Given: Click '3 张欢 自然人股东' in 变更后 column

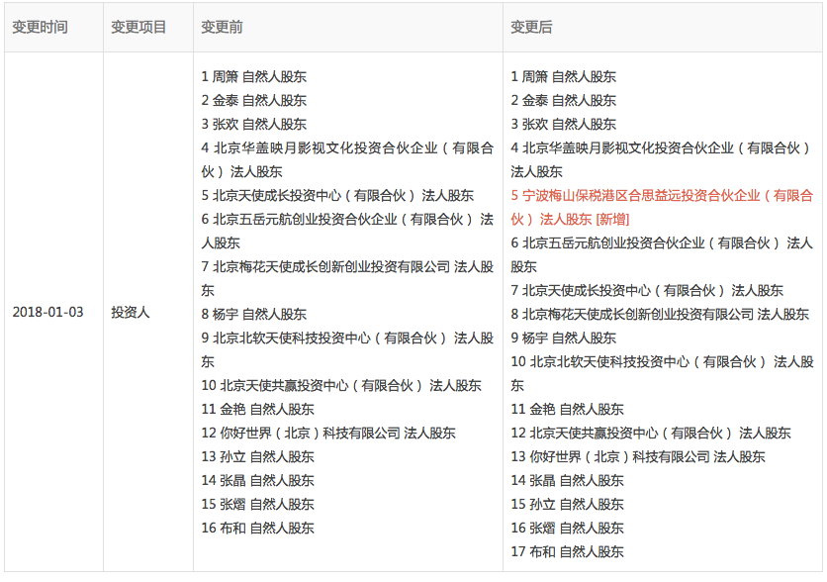Looking at the screenshot, I should pyautogui.click(x=563, y=124).
